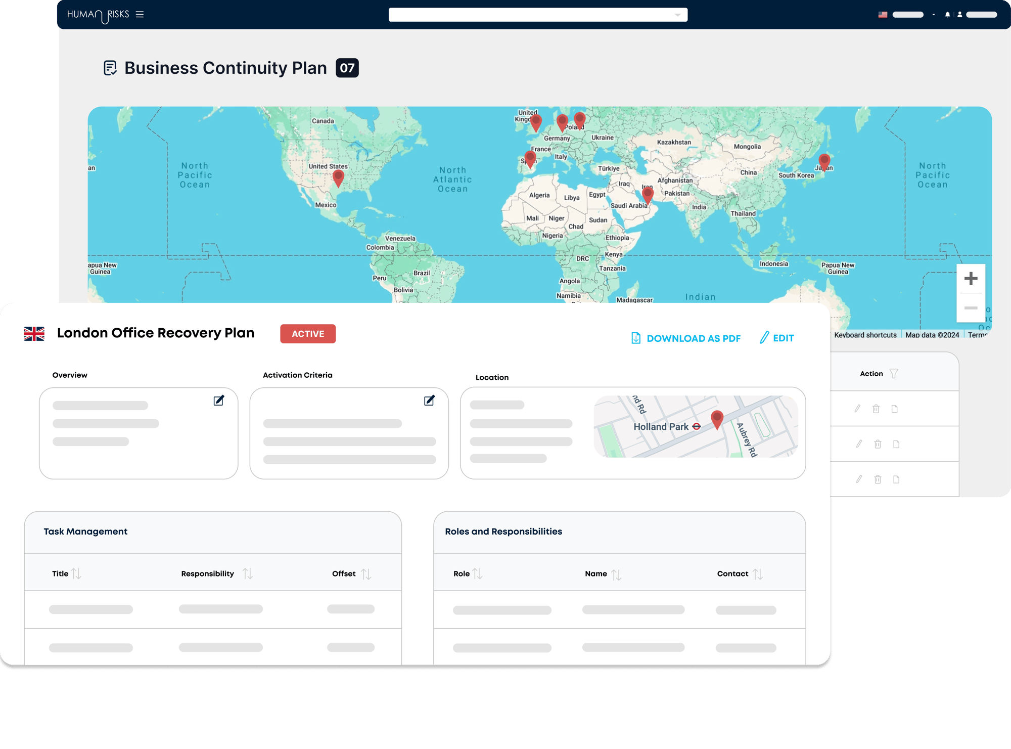1011x749 pixels.
Task: Edit the Overview card content
Action: [219, 401]
